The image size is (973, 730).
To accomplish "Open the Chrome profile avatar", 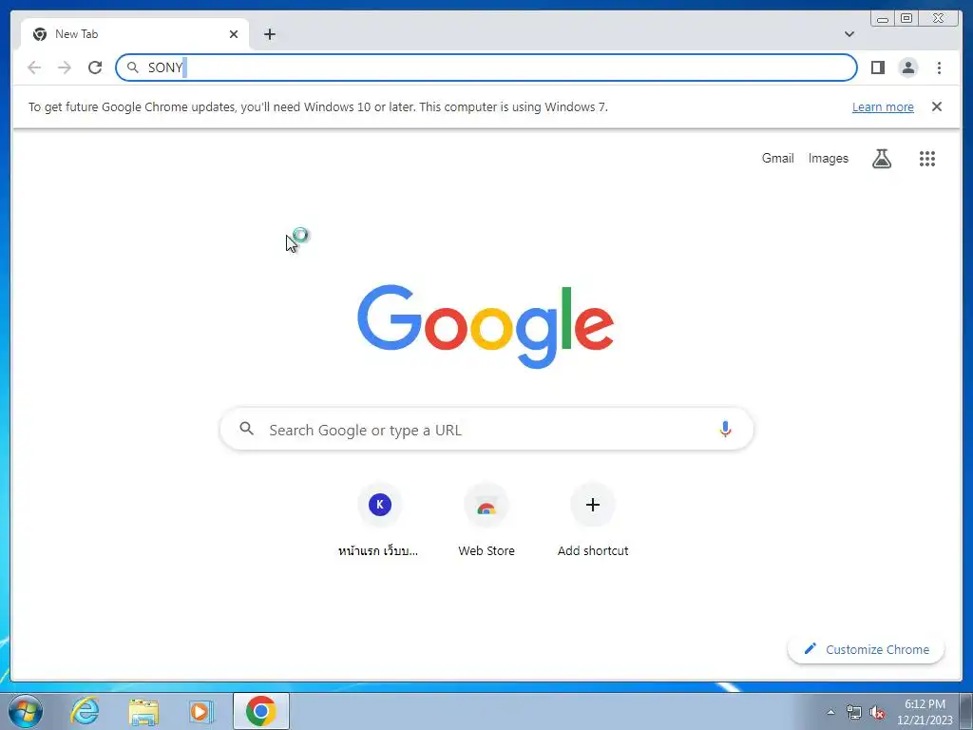I will click(x=908, y=67).
